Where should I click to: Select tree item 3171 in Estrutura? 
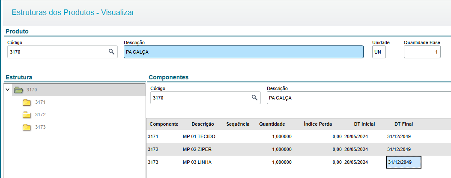tap(40, 102)
